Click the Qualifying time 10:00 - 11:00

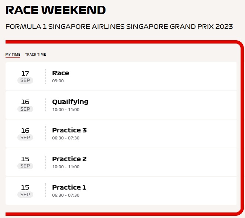(x=66, y=110)
